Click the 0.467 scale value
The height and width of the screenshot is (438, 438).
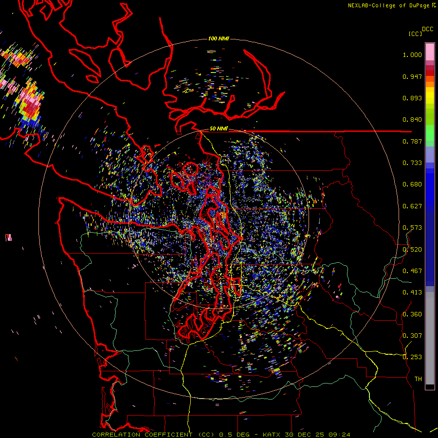[412, 271]
